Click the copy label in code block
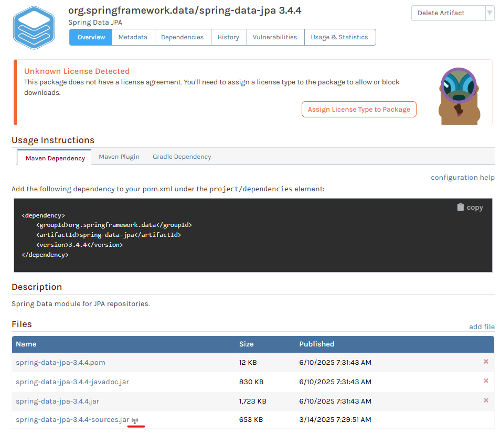Screen dimensions: 501x435 point(474,208)
